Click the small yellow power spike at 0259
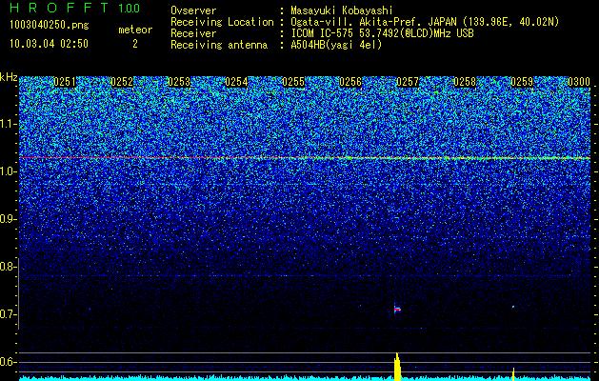The image size is (599, 381). tap(513, 374)
